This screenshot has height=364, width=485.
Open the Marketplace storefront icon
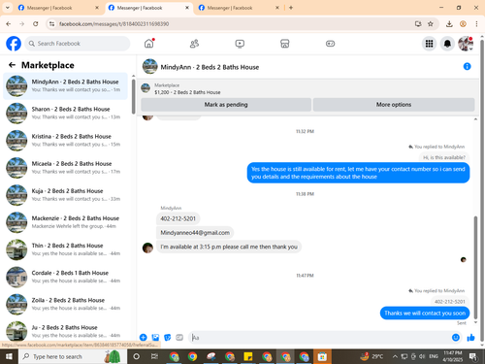[x=285, y=44]
